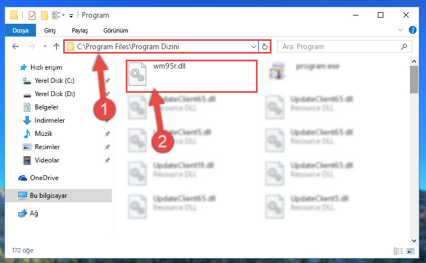This screenshot has height=263, width=426.
Task: Click the vertical scrollbar thumb
Action: click(x=414, y=80)
